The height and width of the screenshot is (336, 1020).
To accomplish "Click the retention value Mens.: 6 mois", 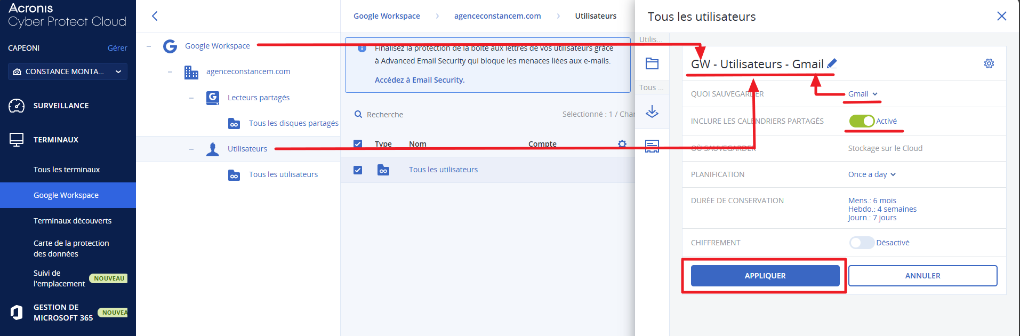I will (872, 201).
